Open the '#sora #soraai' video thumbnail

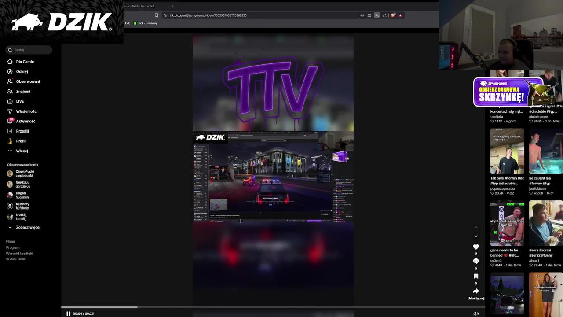pos(546,223)
